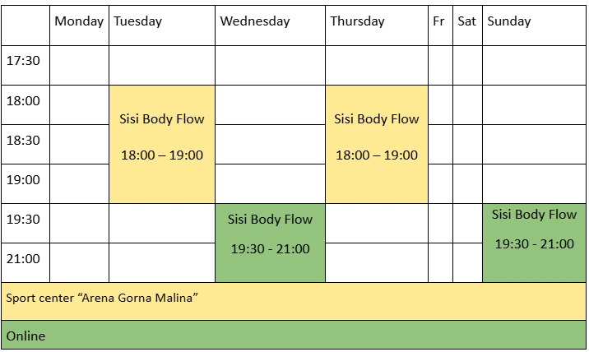589x352 pixels.
Task: Select the 18:30 time row label
Action: pyautogui.click(x=23, y=141)
